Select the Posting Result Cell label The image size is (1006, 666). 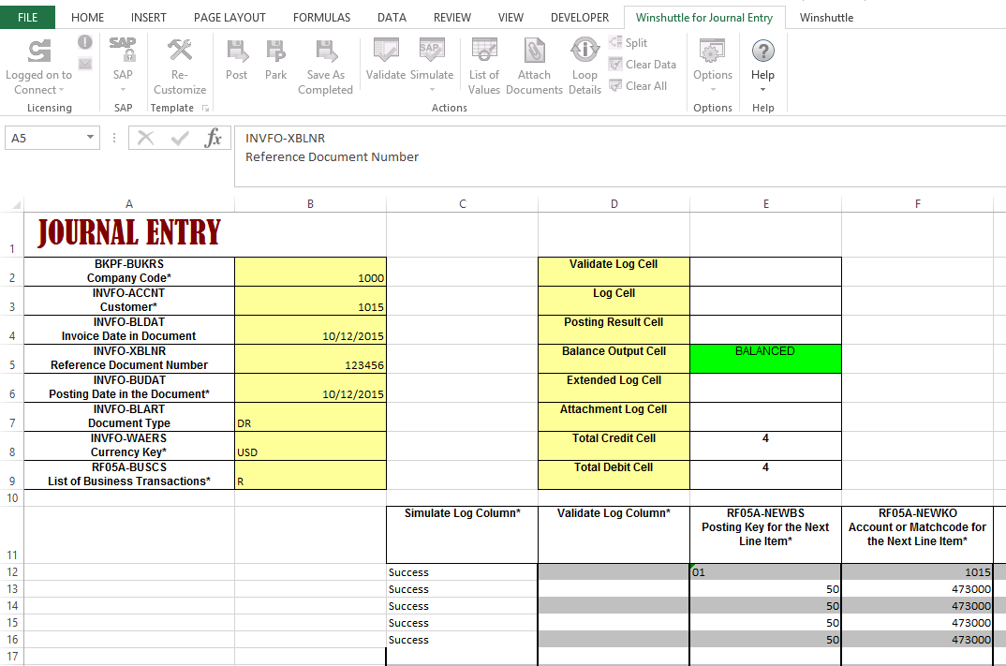[x=614, y=330]
